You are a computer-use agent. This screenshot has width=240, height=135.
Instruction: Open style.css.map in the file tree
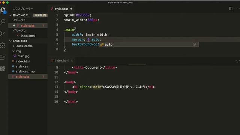[x=25, y=72]
